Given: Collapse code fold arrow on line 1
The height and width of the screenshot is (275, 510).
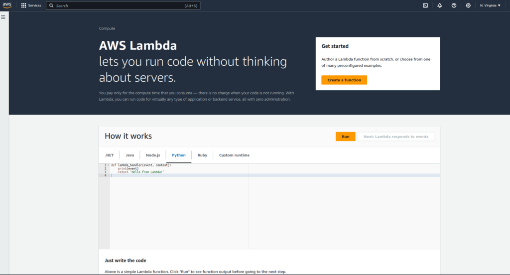Looking at the screenshot, I should [x=108, y=165].
